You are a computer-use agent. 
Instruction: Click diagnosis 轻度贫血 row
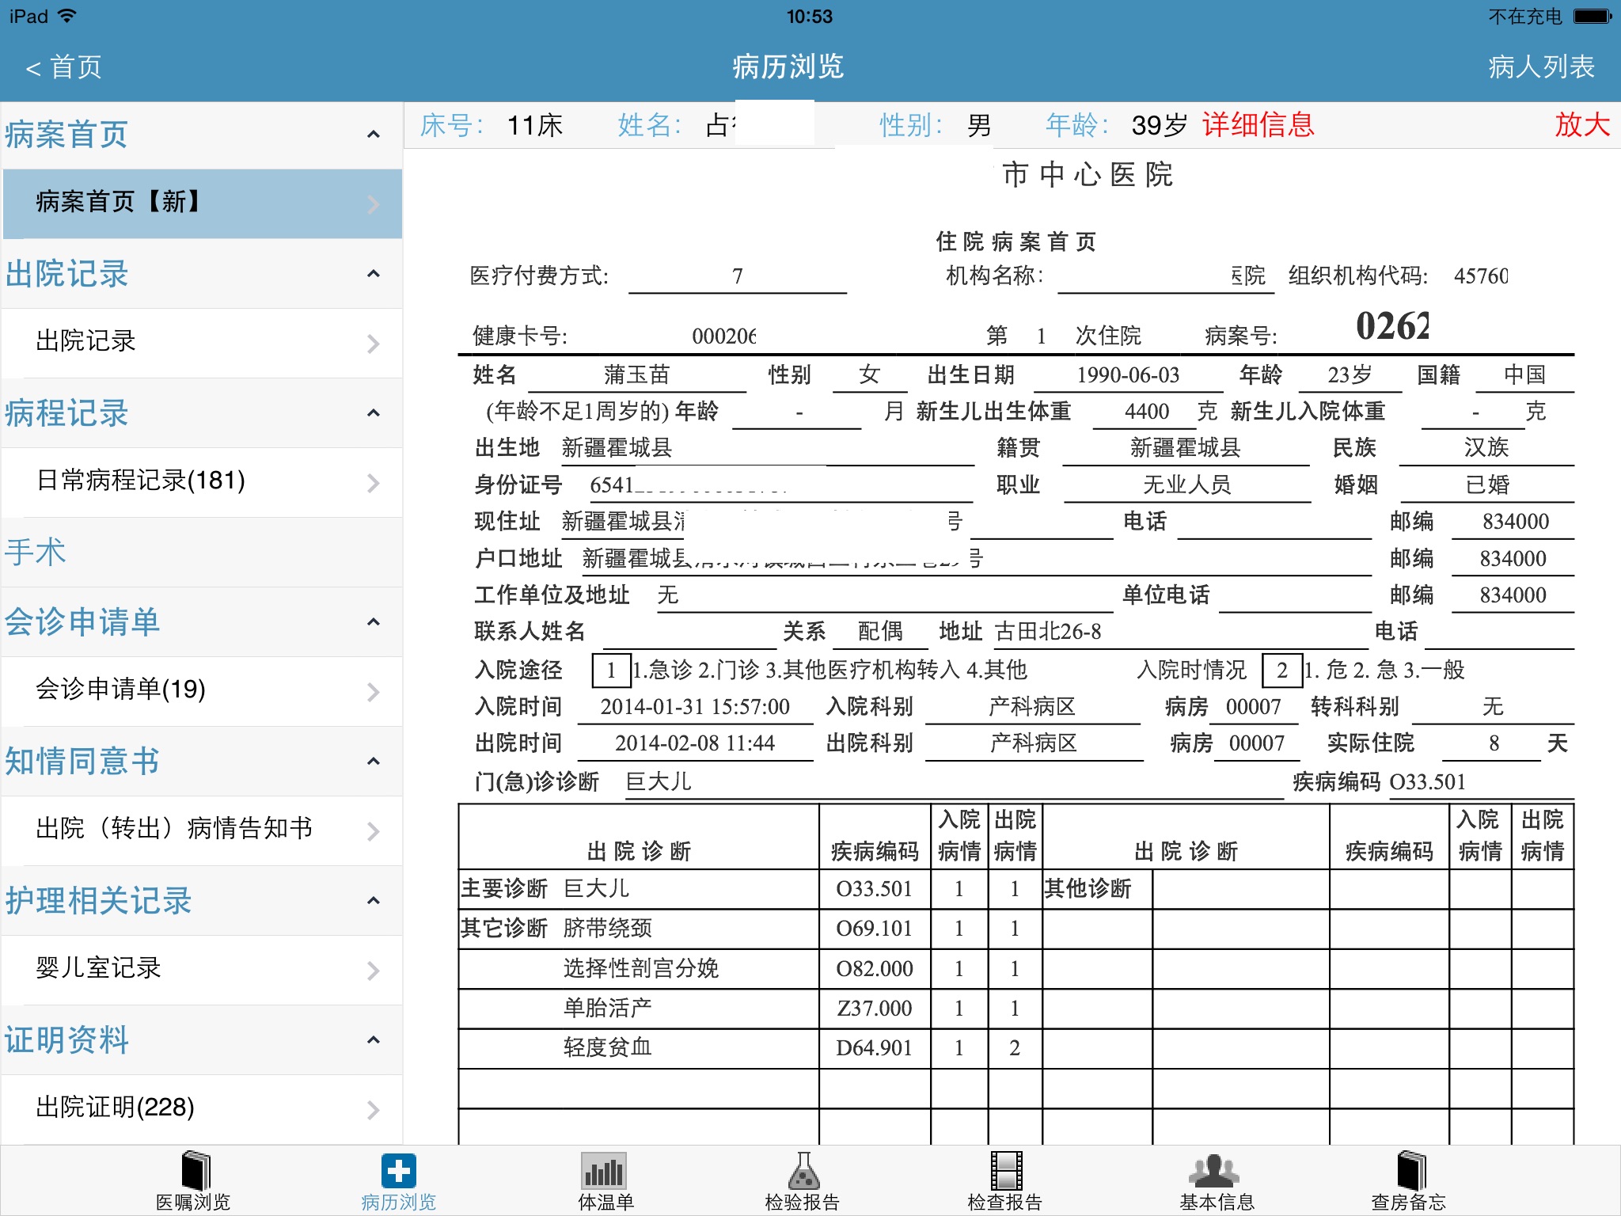608,1048
